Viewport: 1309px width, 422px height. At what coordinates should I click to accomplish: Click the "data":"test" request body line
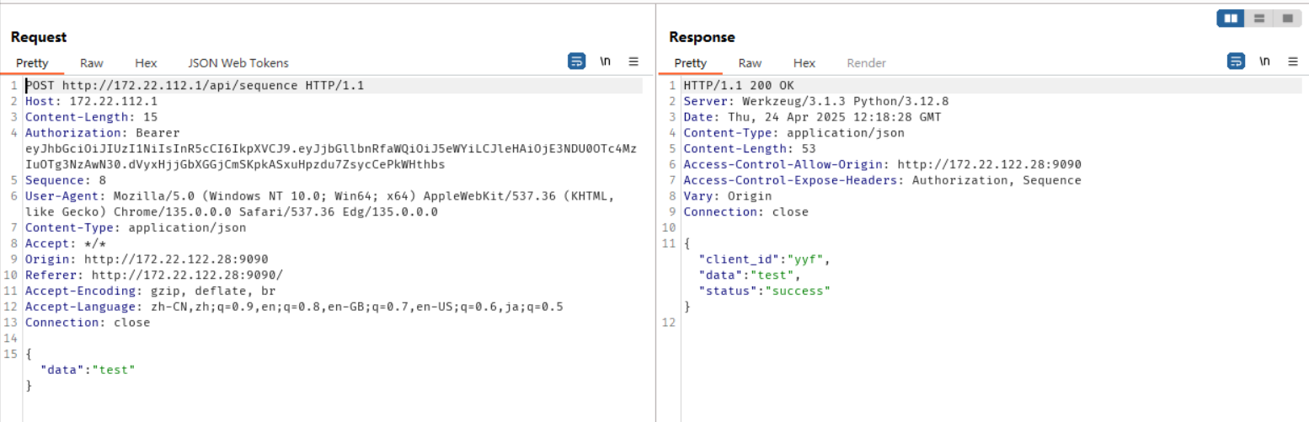click(88, 370)
